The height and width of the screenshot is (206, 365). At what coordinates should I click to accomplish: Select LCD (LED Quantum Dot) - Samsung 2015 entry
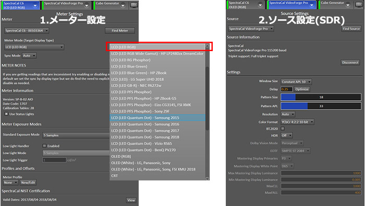[x=157, y=118]
